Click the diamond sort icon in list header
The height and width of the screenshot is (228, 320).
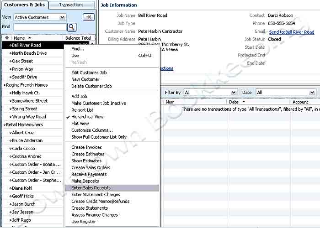(x=7, y=38)
